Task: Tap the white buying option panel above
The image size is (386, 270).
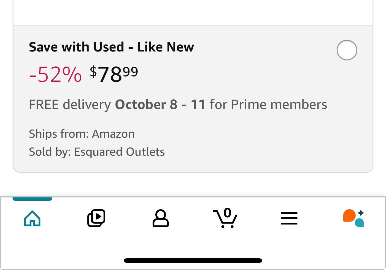Action: (x=193, y=12)
